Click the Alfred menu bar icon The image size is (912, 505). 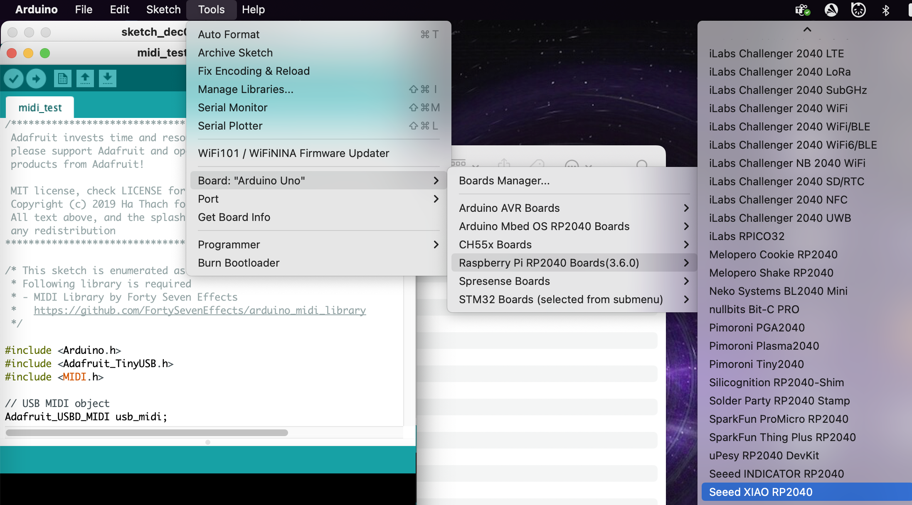click(x=831, y=10)
